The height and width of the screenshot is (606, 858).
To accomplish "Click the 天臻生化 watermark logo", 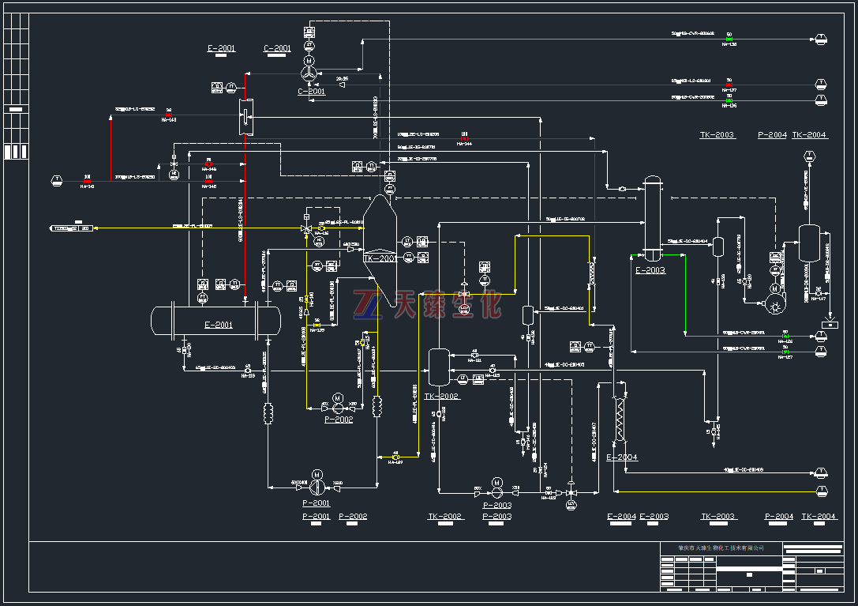I will (429, 304).
